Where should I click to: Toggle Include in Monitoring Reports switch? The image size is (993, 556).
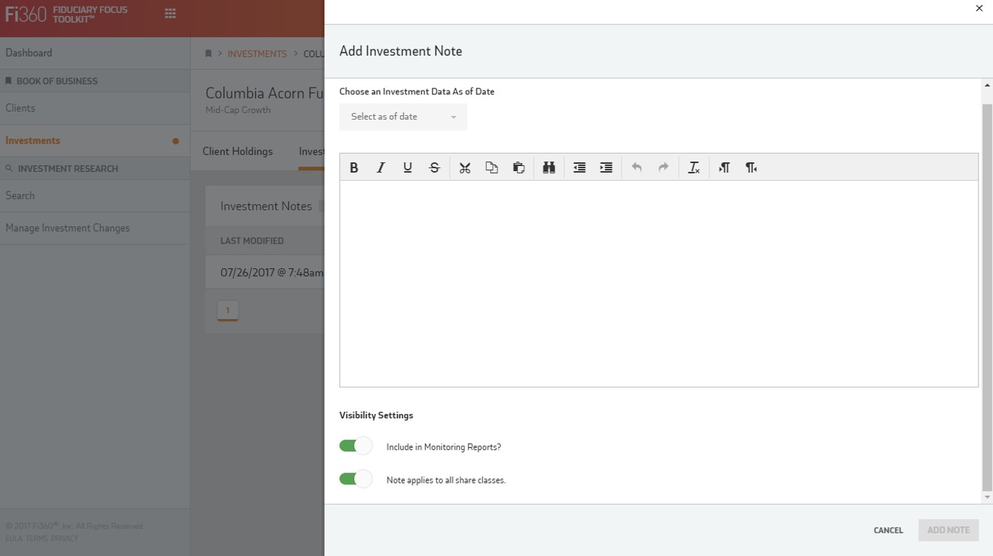pos(355,446)
